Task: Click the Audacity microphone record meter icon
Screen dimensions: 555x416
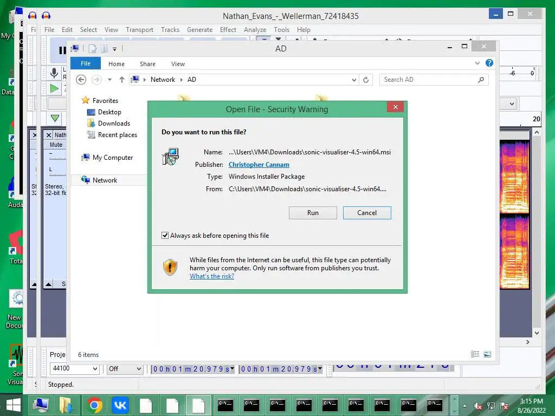Action: point(54,73)
